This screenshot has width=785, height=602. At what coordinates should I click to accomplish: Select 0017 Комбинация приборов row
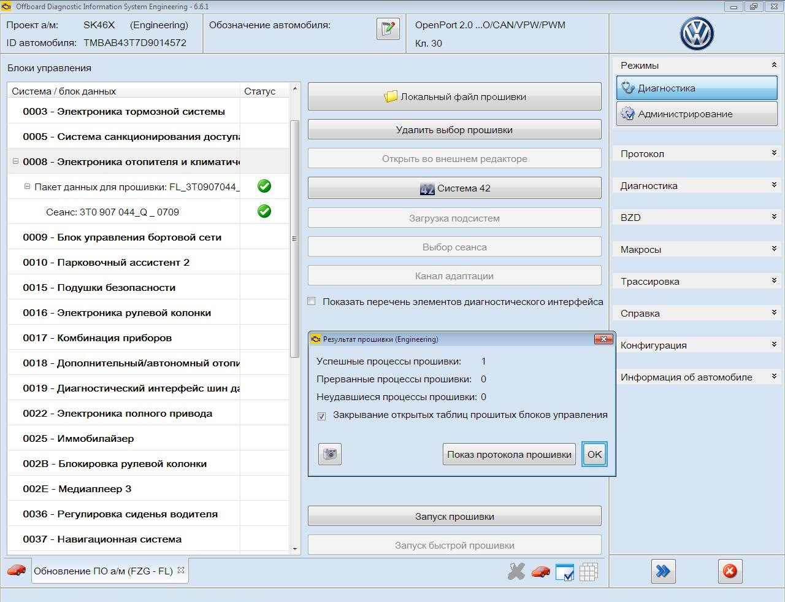(x=148, y=338)
